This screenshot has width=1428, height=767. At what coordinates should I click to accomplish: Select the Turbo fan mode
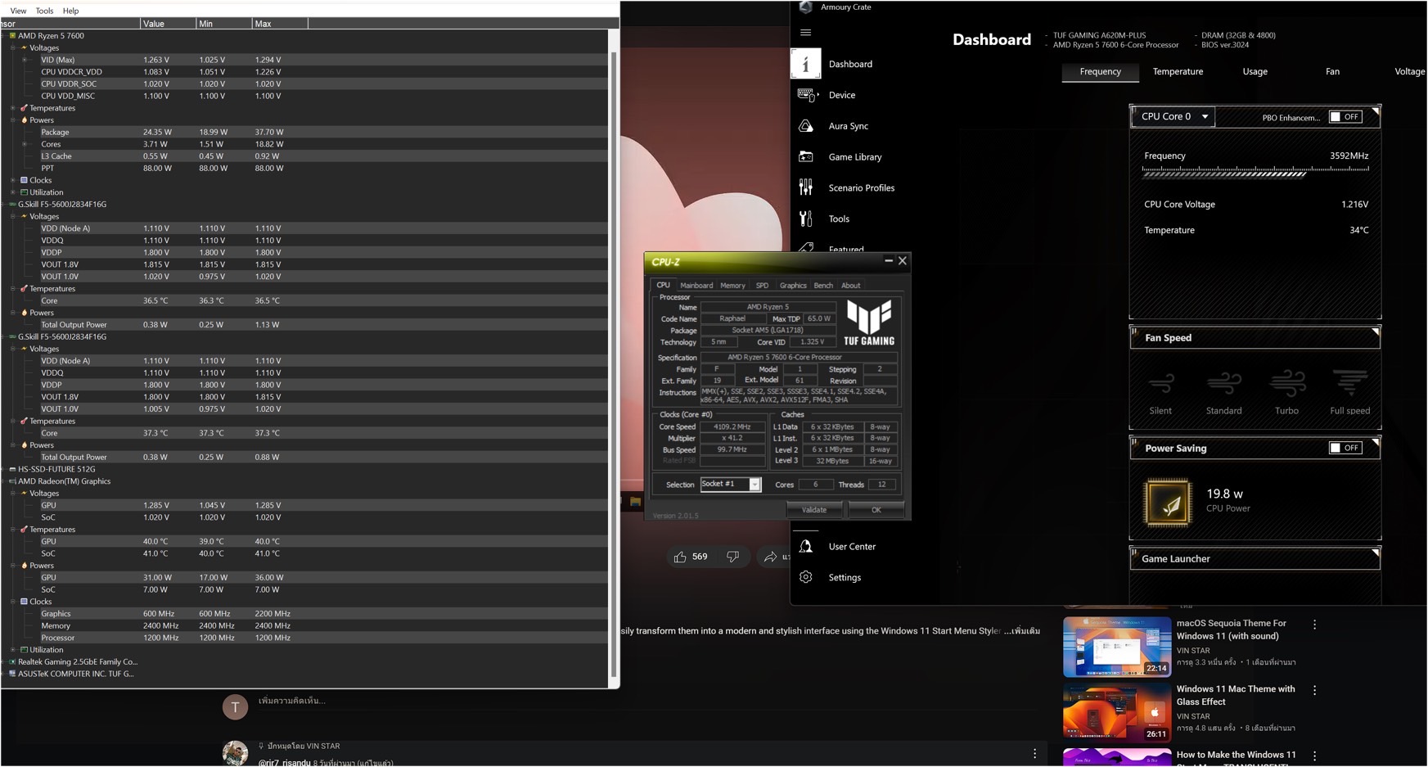pos(1286,393)
